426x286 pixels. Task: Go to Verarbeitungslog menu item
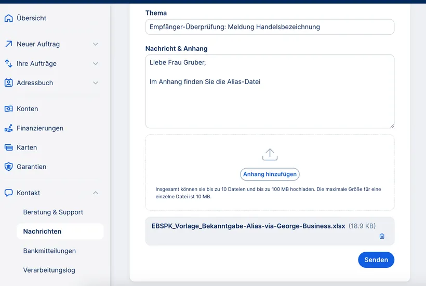pos(49,270)
